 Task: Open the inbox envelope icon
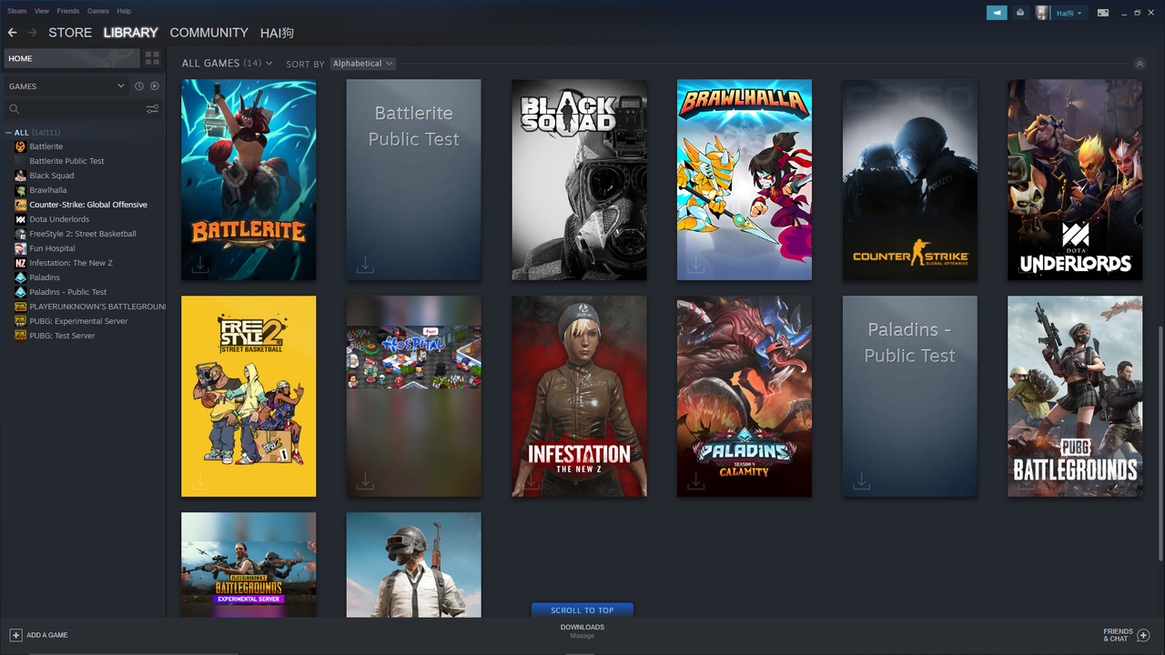(1020, 13)
